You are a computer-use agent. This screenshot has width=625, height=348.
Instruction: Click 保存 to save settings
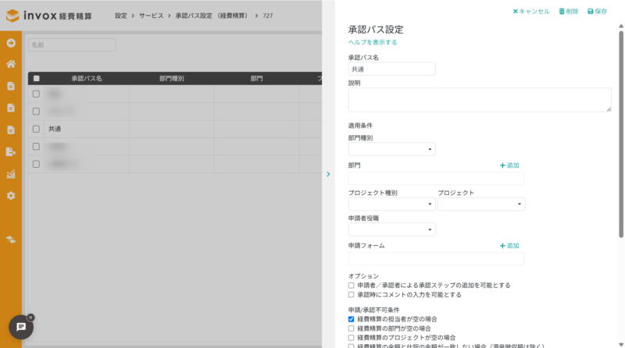tap(597, 12)
